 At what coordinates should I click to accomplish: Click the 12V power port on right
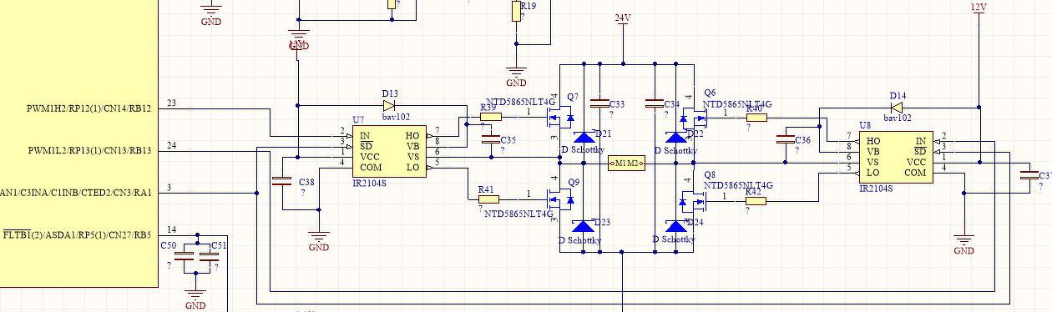[x=979, y=8]
